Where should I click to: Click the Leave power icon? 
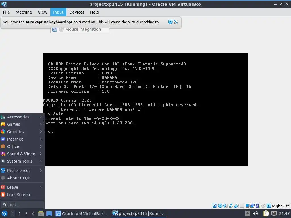pyautogui.click(x=3, y=187)
